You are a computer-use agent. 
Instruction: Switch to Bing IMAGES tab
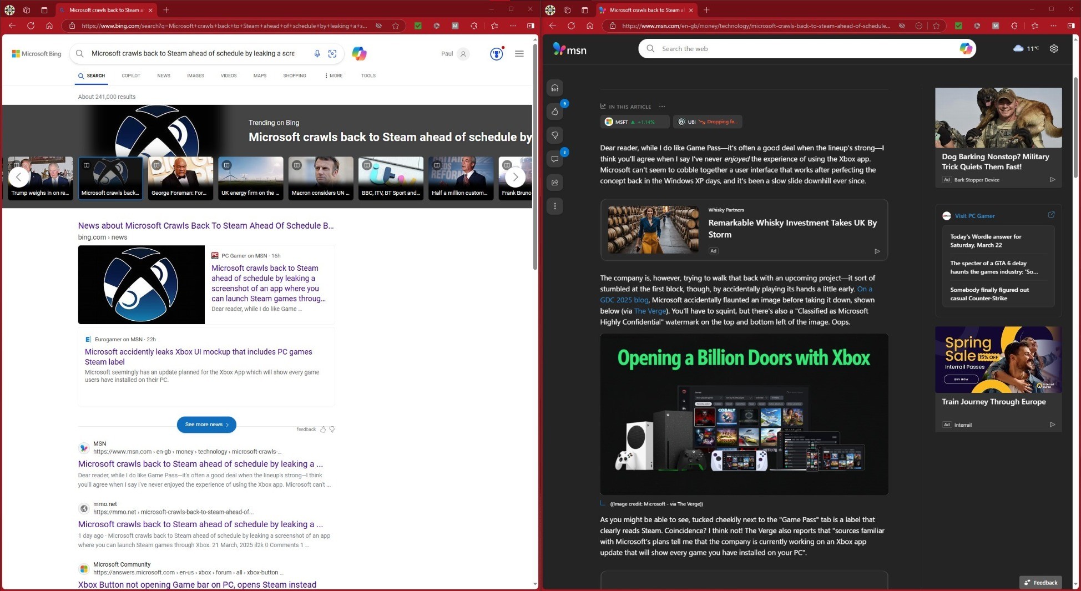click(195, 75)
